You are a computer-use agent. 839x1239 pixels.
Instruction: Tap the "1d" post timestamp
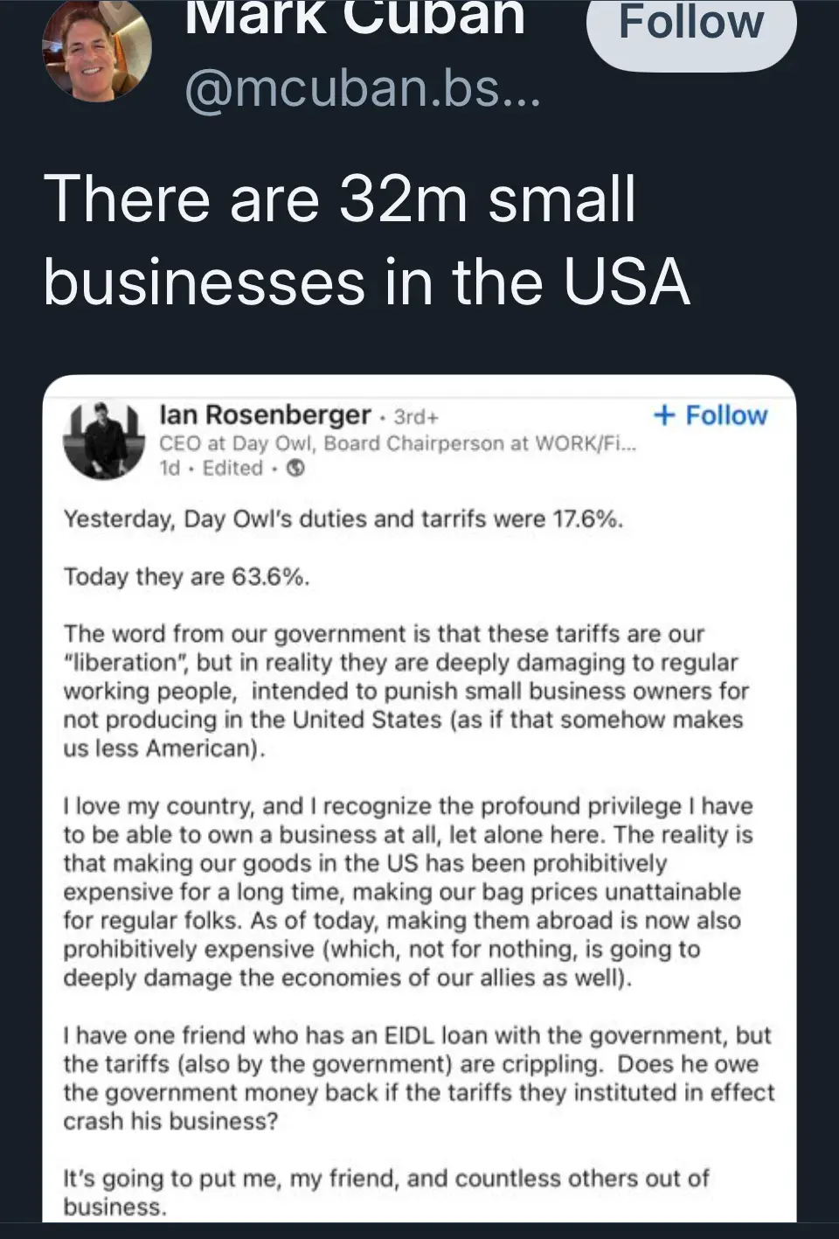click(x=170, y=469)
